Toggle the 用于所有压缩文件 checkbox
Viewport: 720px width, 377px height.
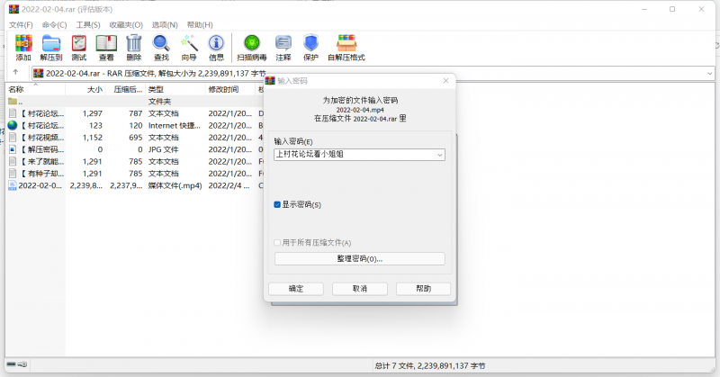(x=278, y=243)
